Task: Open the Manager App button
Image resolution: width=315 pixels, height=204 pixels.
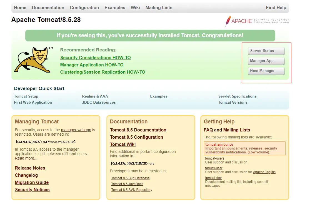Action: click(x=266, y=61)
